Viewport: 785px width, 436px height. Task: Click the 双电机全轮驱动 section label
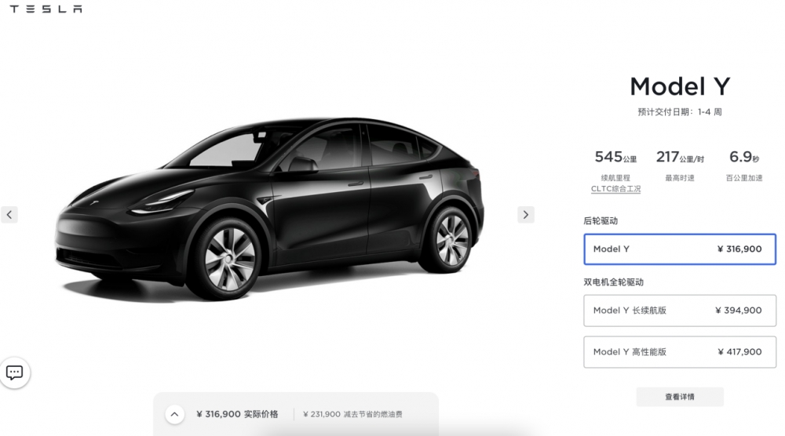[613, 282]
